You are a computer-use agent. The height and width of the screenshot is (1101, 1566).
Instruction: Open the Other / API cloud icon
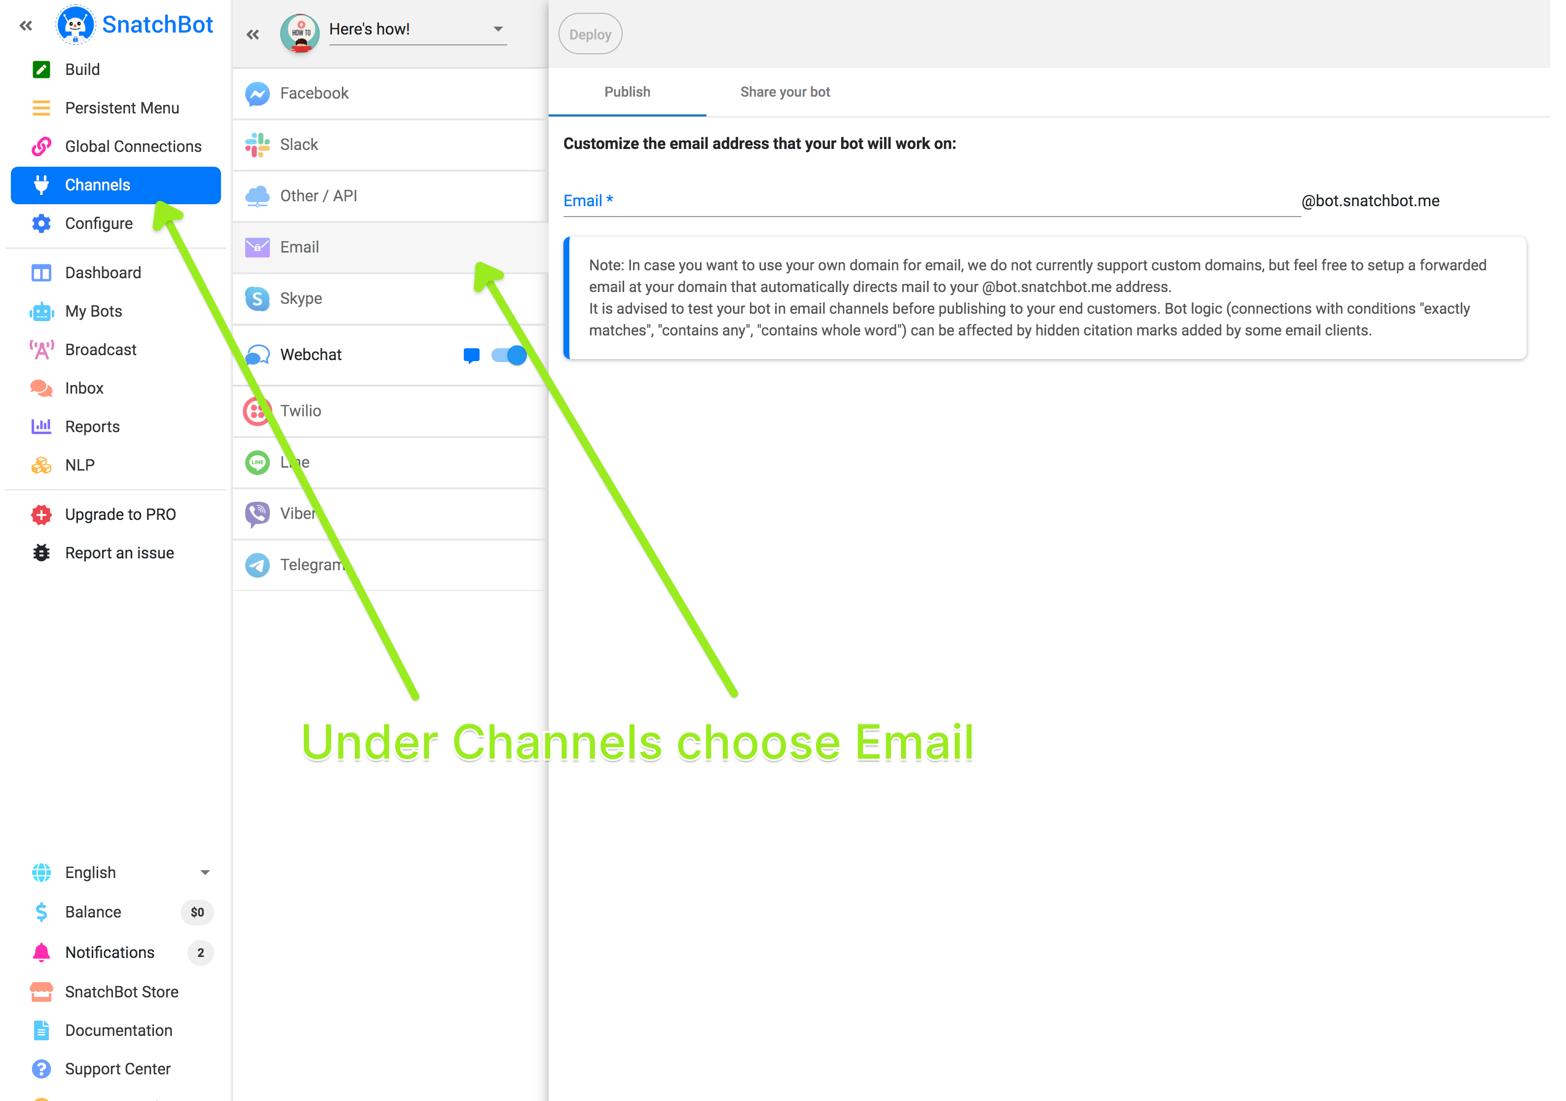pyautogui.click(x=257, y=196)
